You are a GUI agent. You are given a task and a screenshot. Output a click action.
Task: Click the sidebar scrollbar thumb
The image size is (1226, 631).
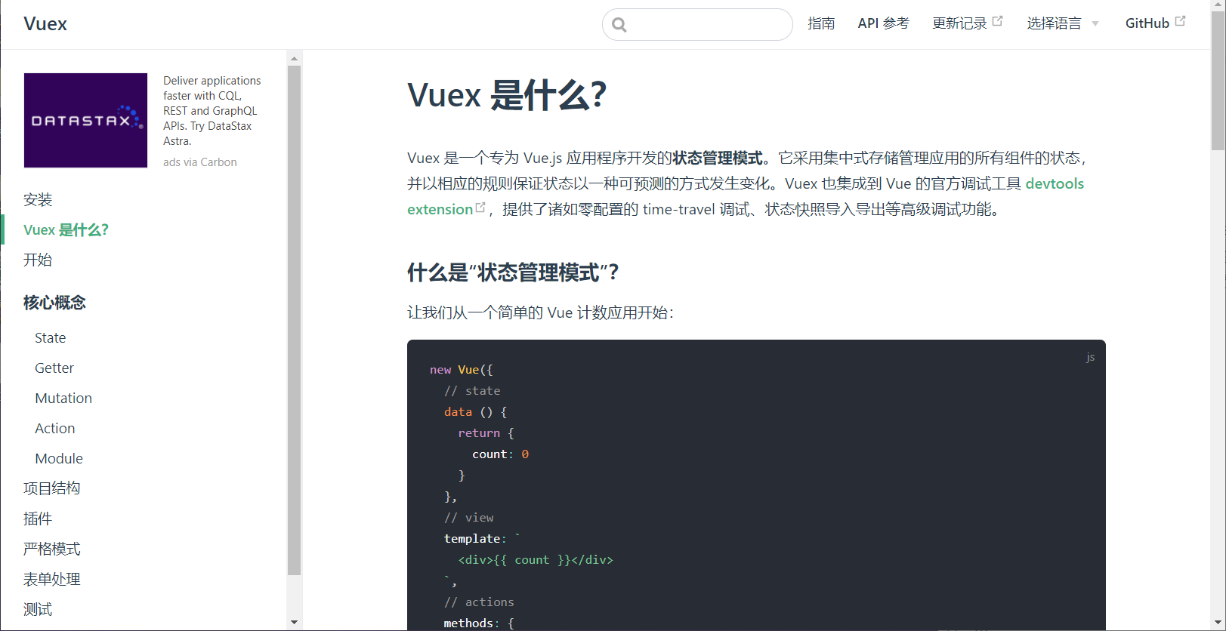coord(295,320)
